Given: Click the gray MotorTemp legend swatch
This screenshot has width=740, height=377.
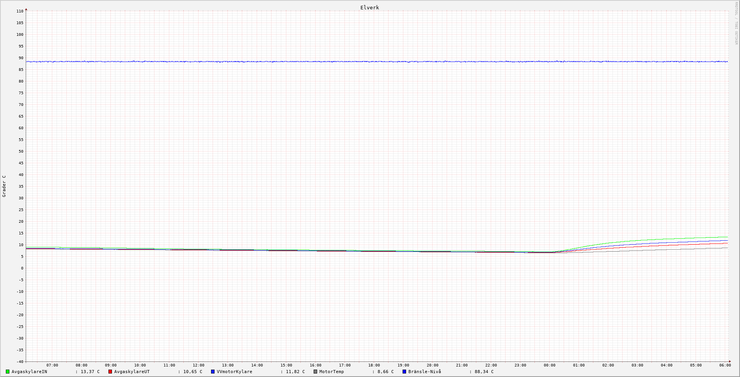Looking at the screenshot, I should (x=316, y=372).
